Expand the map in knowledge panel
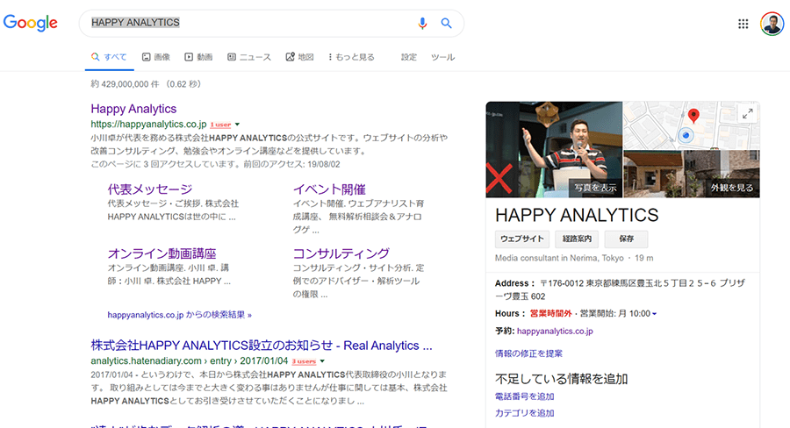The height and width of the screenshot is (428, 790). pos(748,114)
